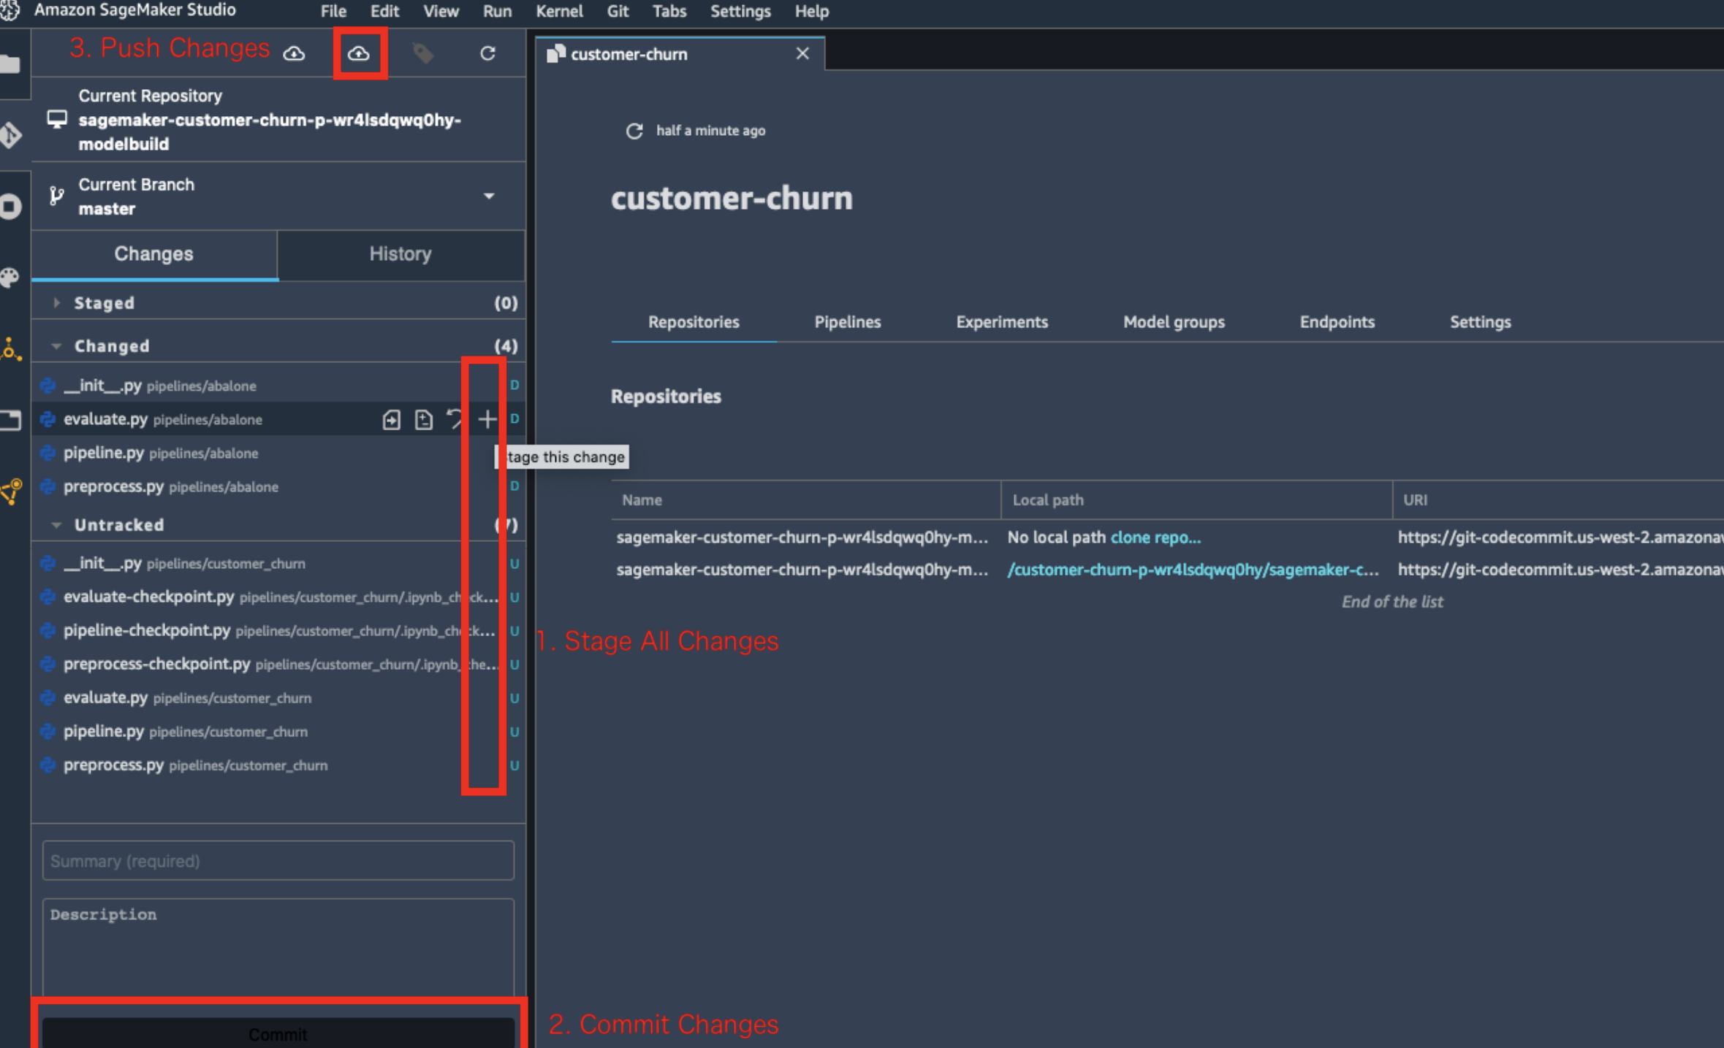Select the Model groups project tab
Screen dimensions: 1724x1048
point(1174,322)
